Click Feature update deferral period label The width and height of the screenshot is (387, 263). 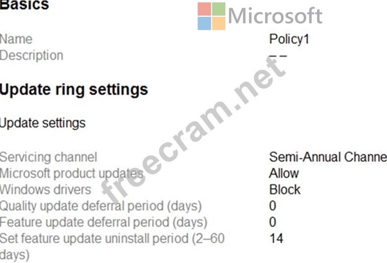104,222
